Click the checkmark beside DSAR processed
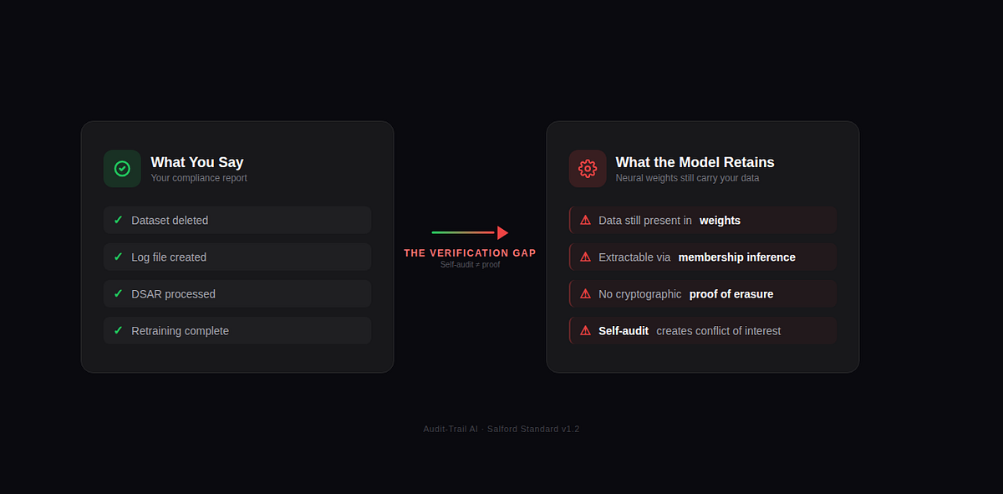Screen dimensions: 1003x494 pyautogui.click(x=119, y=293)
